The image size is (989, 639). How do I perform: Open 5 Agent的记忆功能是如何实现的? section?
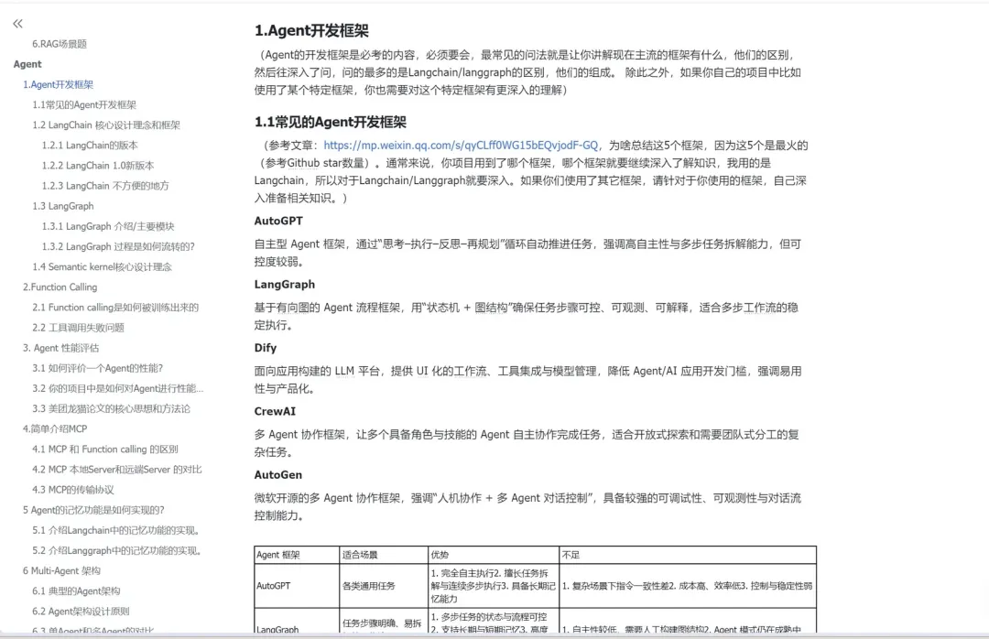point(93,510)
